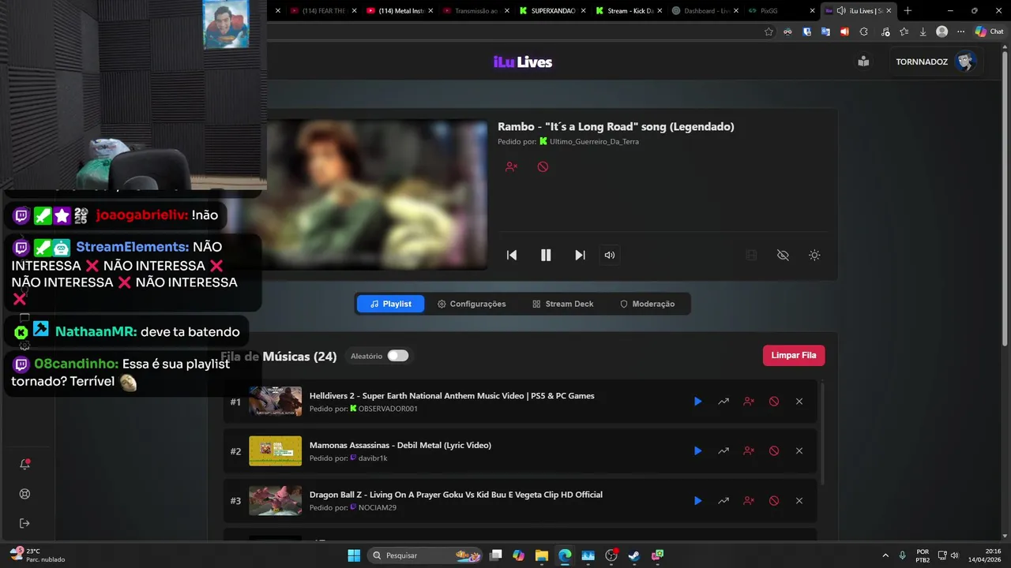Play the Helldivers 2 anthem now
The width and height of the screenshot is (1011, 568).
(x=697, y=402)
